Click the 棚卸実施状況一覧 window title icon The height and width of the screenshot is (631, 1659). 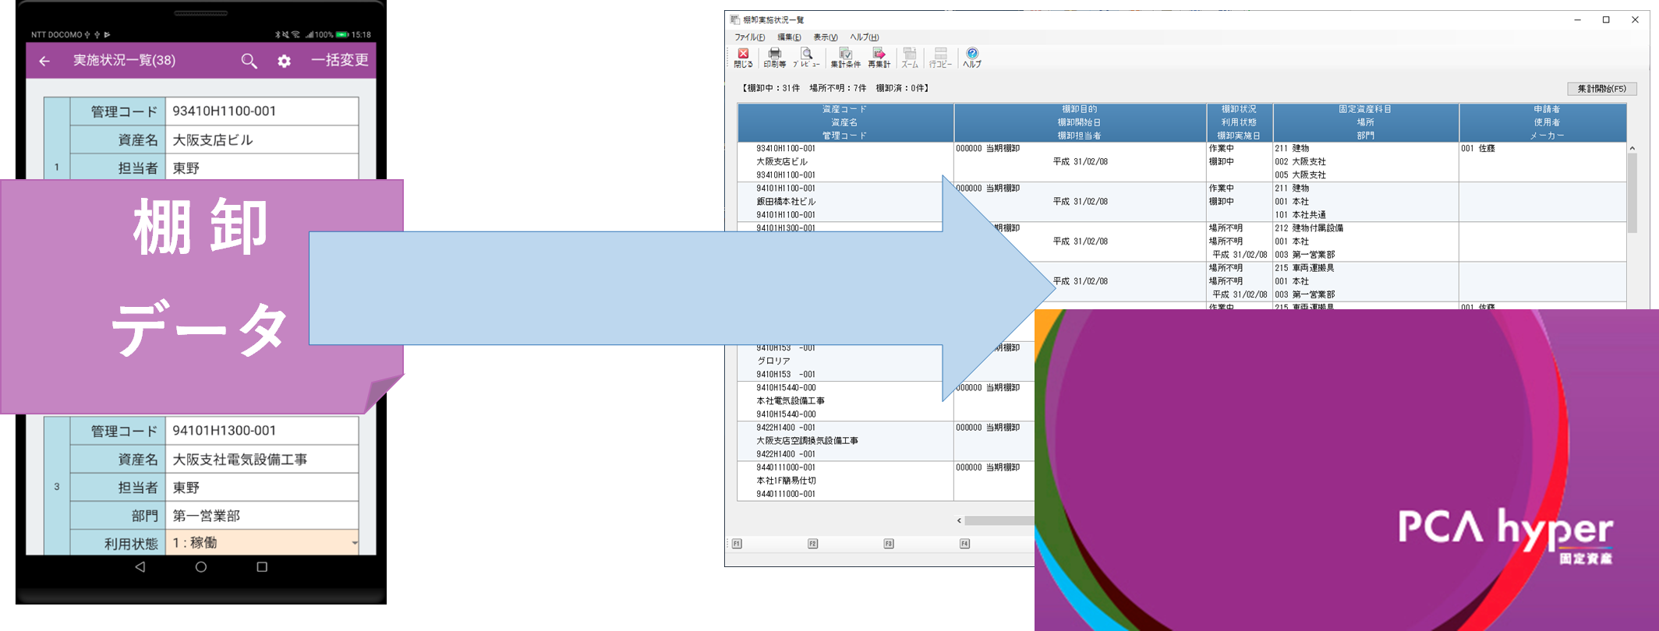(734, 19)
